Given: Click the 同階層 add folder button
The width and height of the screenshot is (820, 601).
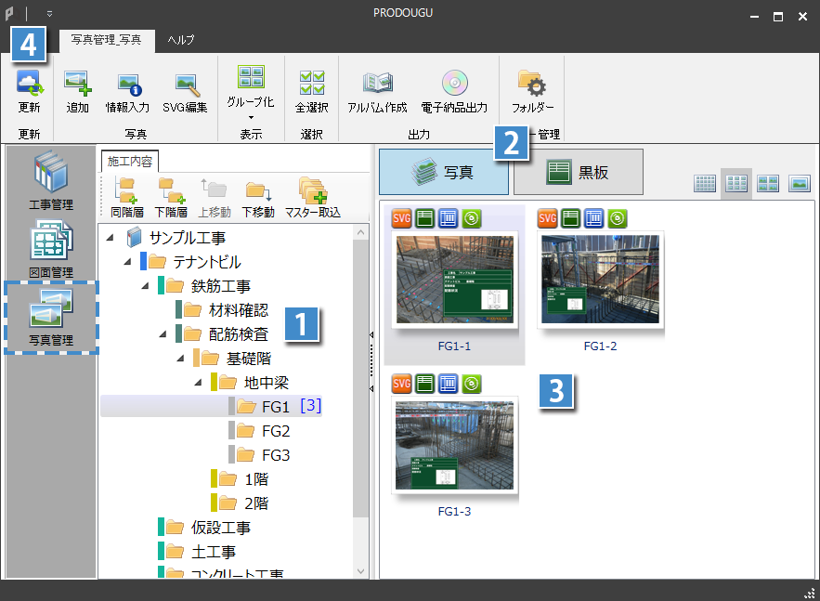Looking at the screenshot, I should 127,196.
